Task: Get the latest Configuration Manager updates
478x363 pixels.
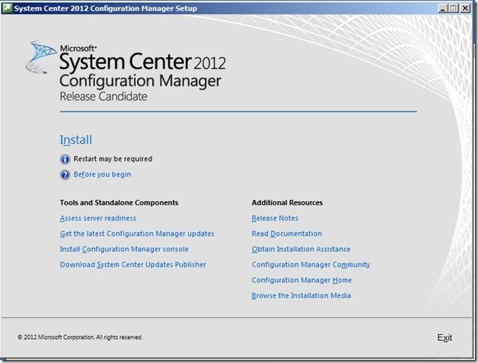Action: tap(136, 234)
